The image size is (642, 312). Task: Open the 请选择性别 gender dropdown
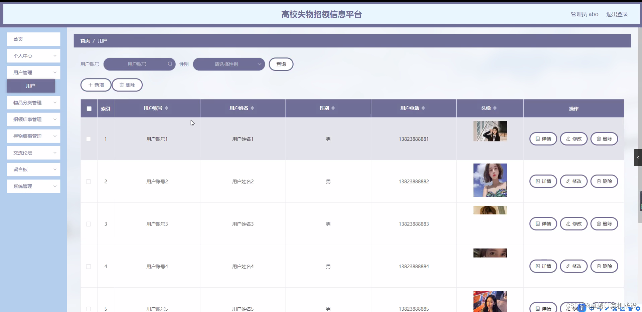click(229, 64)
